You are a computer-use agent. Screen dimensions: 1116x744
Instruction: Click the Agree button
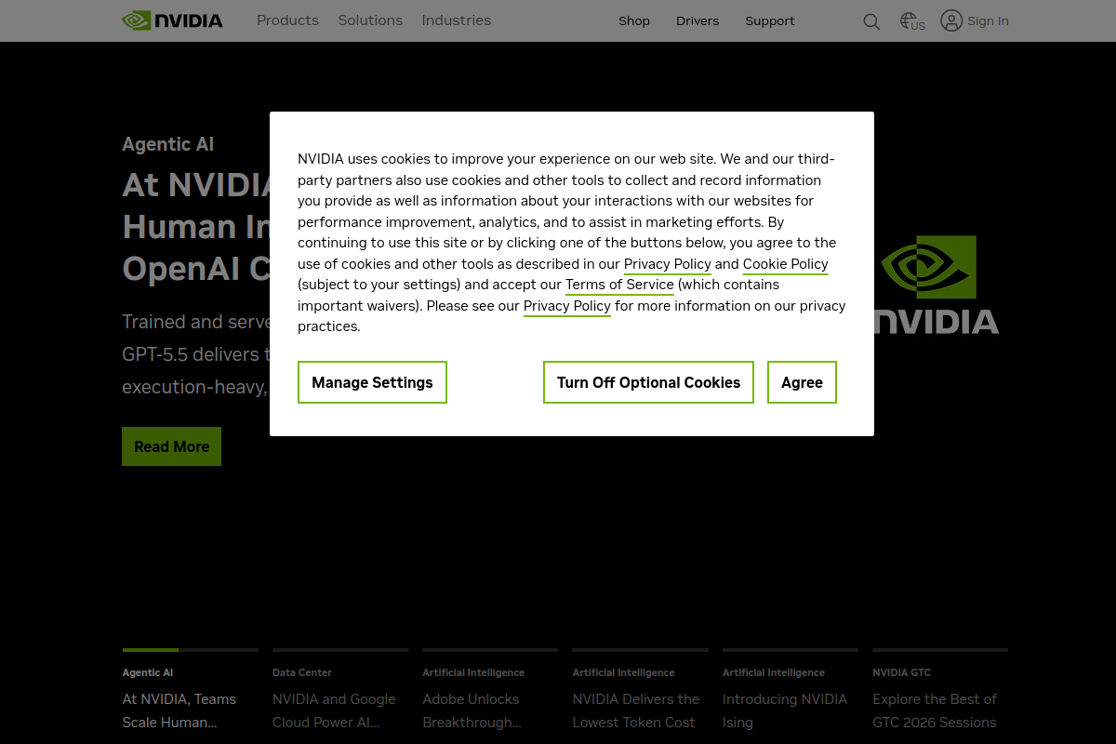(802, 382)
